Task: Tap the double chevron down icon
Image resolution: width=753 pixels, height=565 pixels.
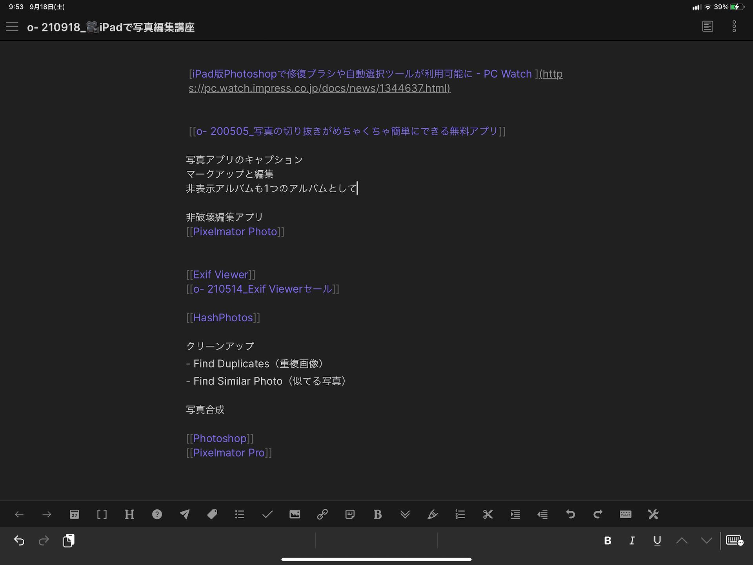Action: (x=405, y=514)
